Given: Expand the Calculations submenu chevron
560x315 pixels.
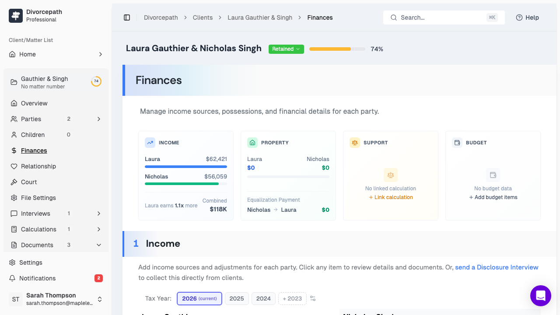Looking at the screenshot, I should point(99,229).
